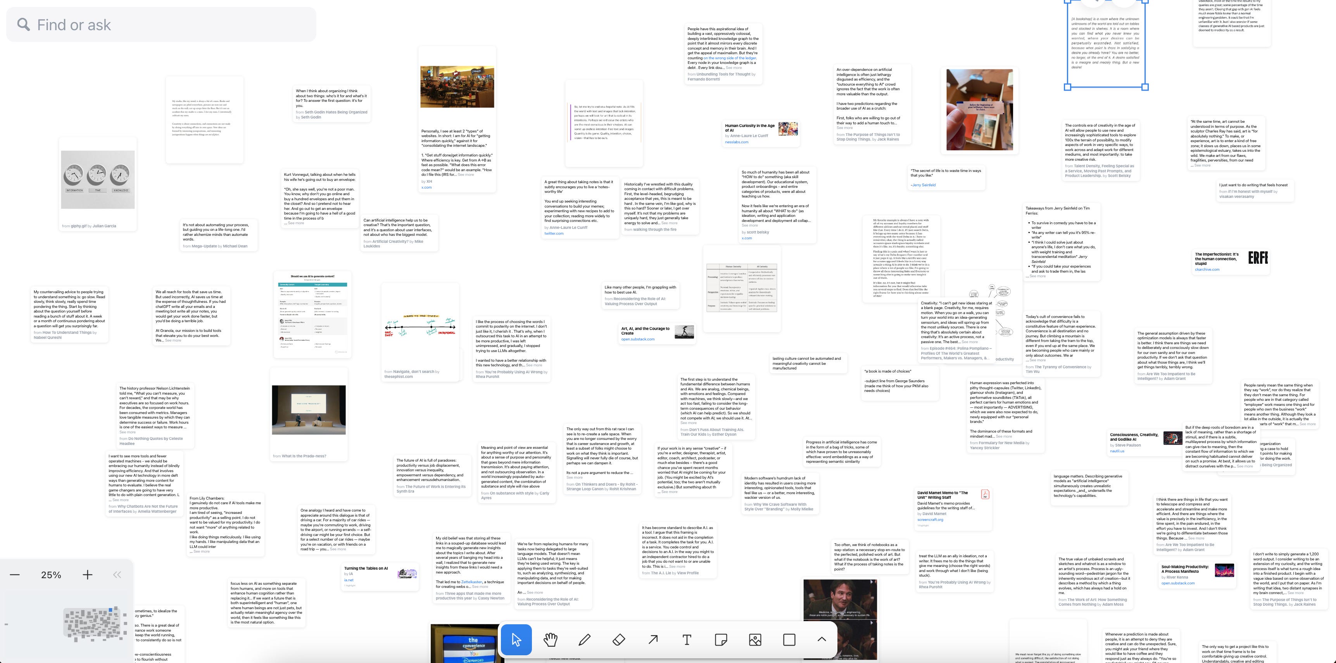Activate the Select pointer tool
1336x663 pixels.
[516, 640]
